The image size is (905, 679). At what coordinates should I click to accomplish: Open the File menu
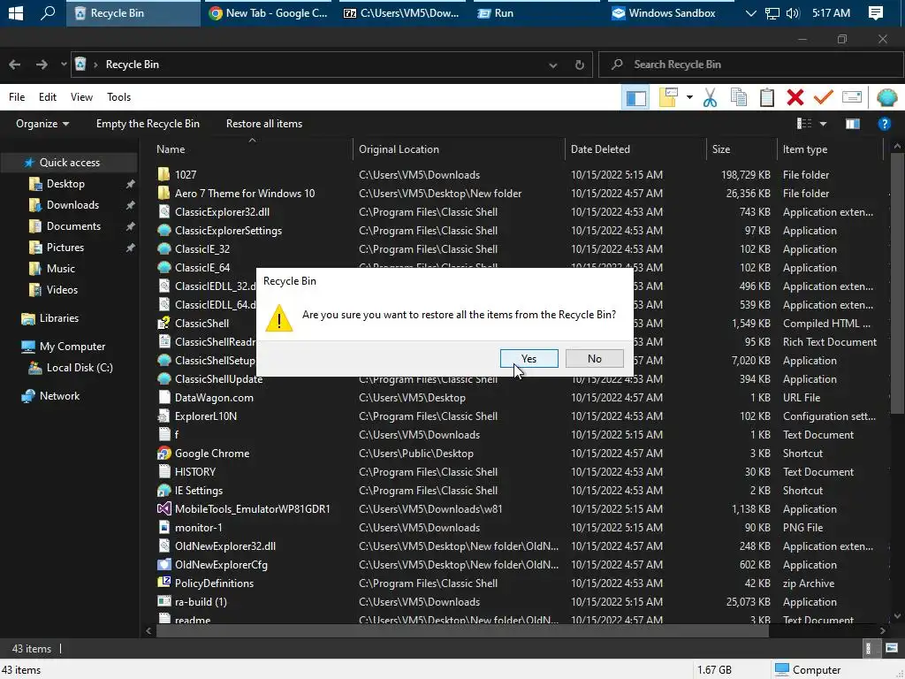click(x=17, y=97)
